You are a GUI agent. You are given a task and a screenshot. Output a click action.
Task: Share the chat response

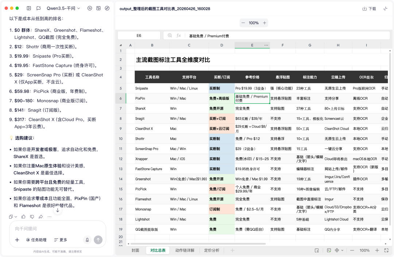tap(41, 216)
